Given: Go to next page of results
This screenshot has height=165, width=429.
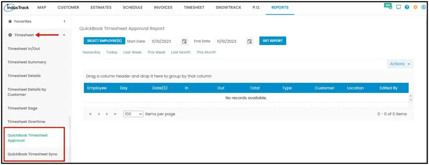Looking at the screenshot, I should point(107,114).
